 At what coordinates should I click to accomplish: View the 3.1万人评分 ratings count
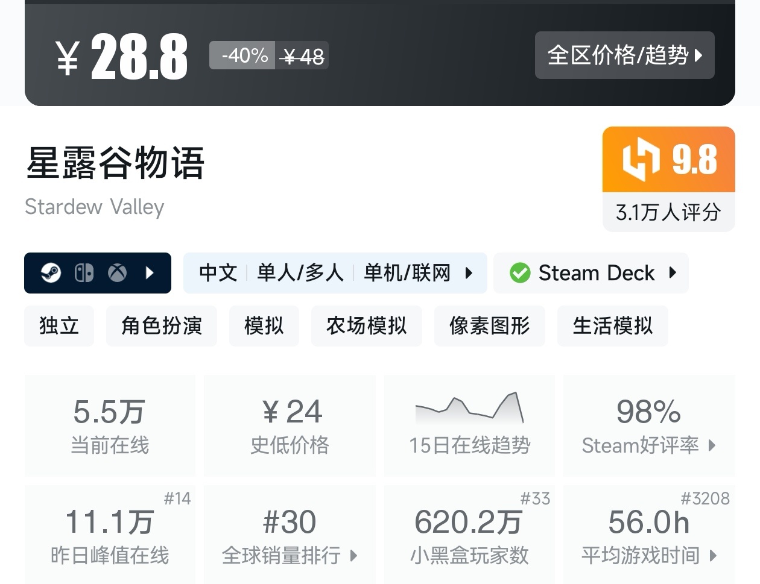coord(668,212)
